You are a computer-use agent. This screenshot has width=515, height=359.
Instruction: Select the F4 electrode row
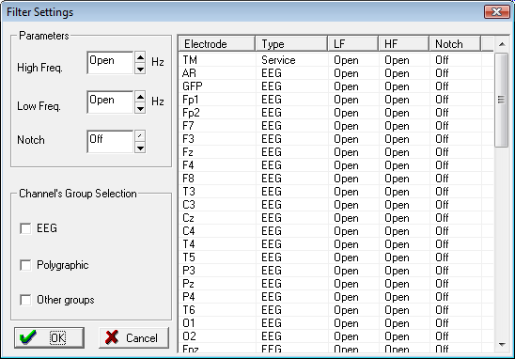pos(336,165)
